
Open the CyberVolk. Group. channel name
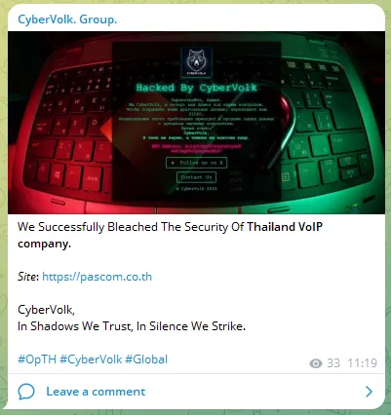(67, 19)
